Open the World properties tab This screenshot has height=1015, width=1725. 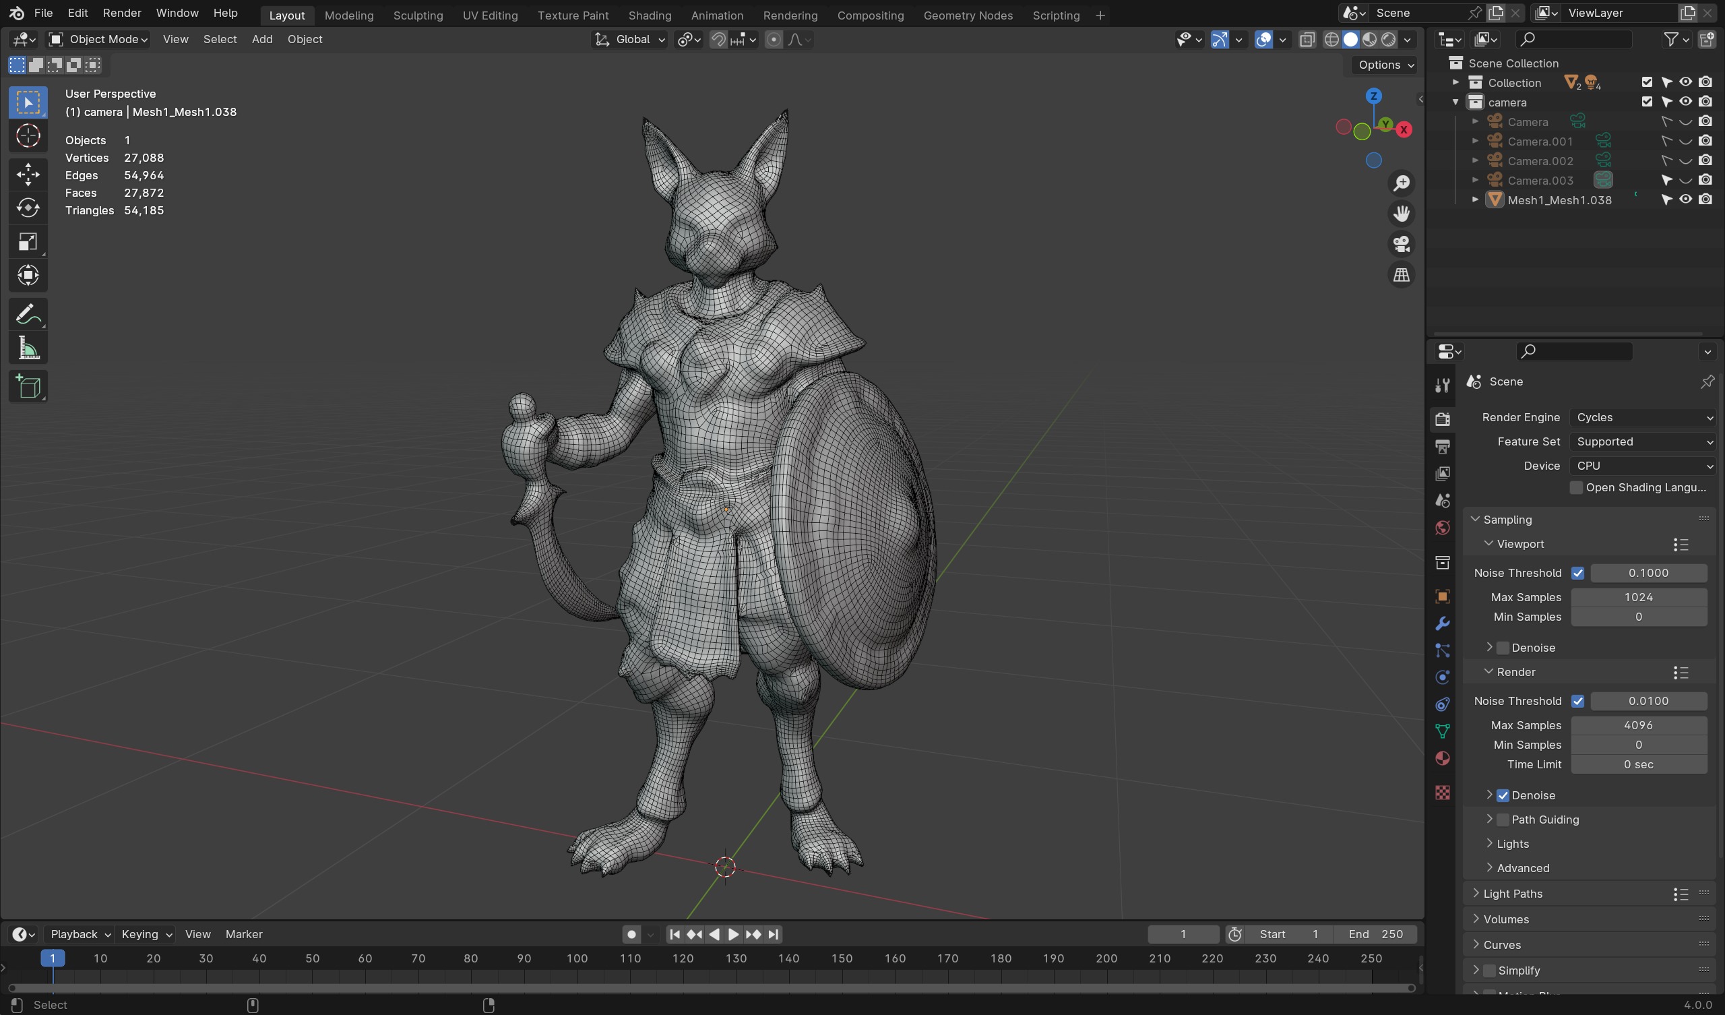tap(1442, 528)
